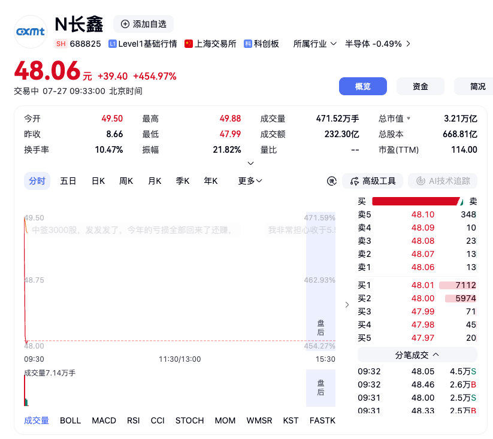Switch to the 简况 tab
The height and width of the screenshot is (439, 493).
tap(474, 86)
